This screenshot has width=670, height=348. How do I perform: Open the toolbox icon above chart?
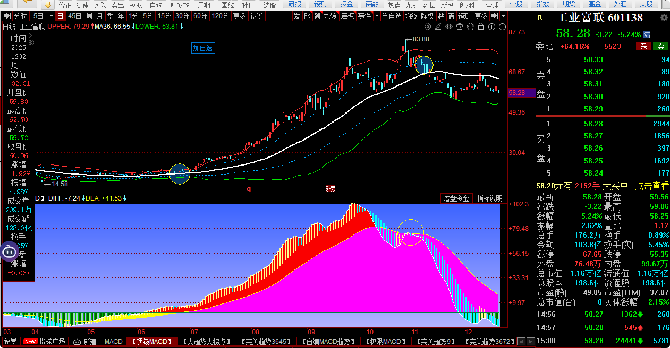coord(460,27)
